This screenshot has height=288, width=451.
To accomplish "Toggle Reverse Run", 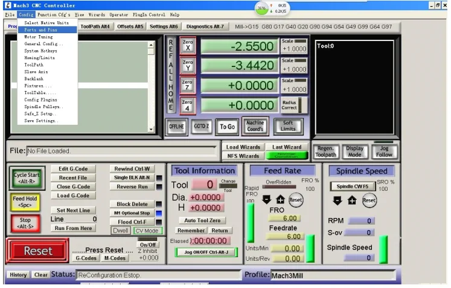I will (x=132, y=187).
